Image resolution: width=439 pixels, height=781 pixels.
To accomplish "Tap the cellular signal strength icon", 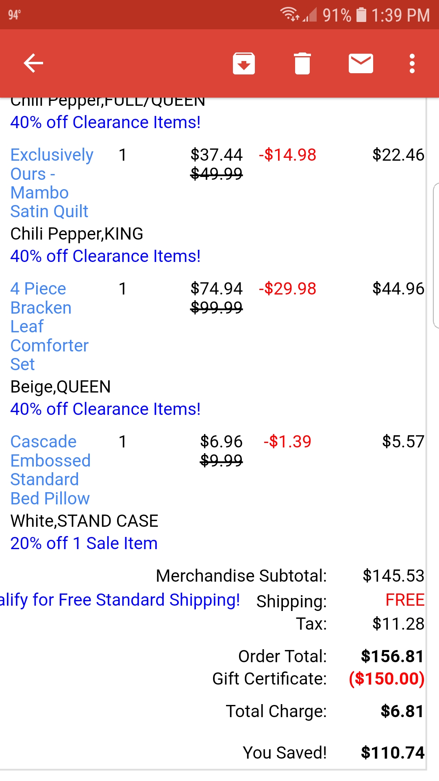I will tap(310, 15).
